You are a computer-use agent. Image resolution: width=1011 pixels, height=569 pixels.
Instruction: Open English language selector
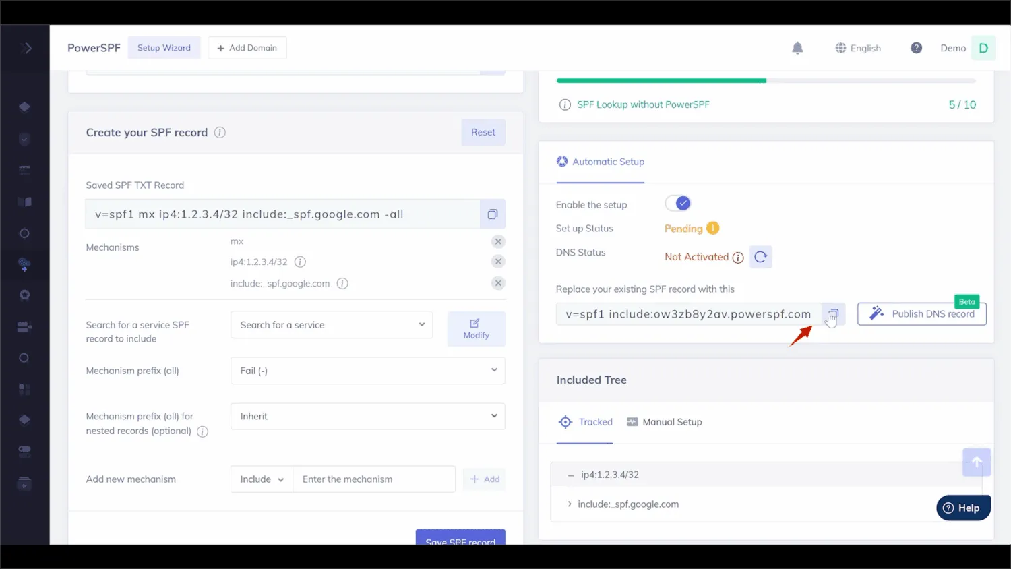(x=858, y=48)
